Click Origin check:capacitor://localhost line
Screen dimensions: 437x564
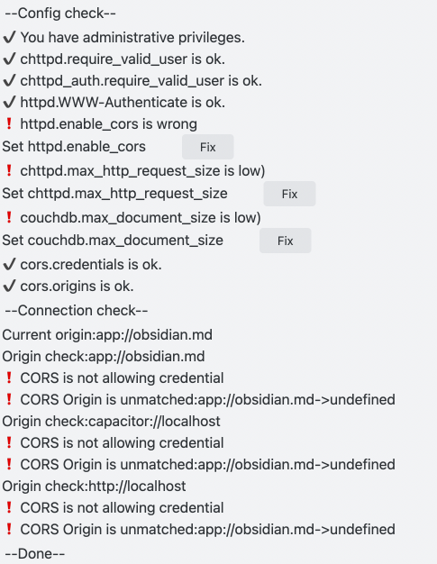pyautogui.click(x=111, y=422)
